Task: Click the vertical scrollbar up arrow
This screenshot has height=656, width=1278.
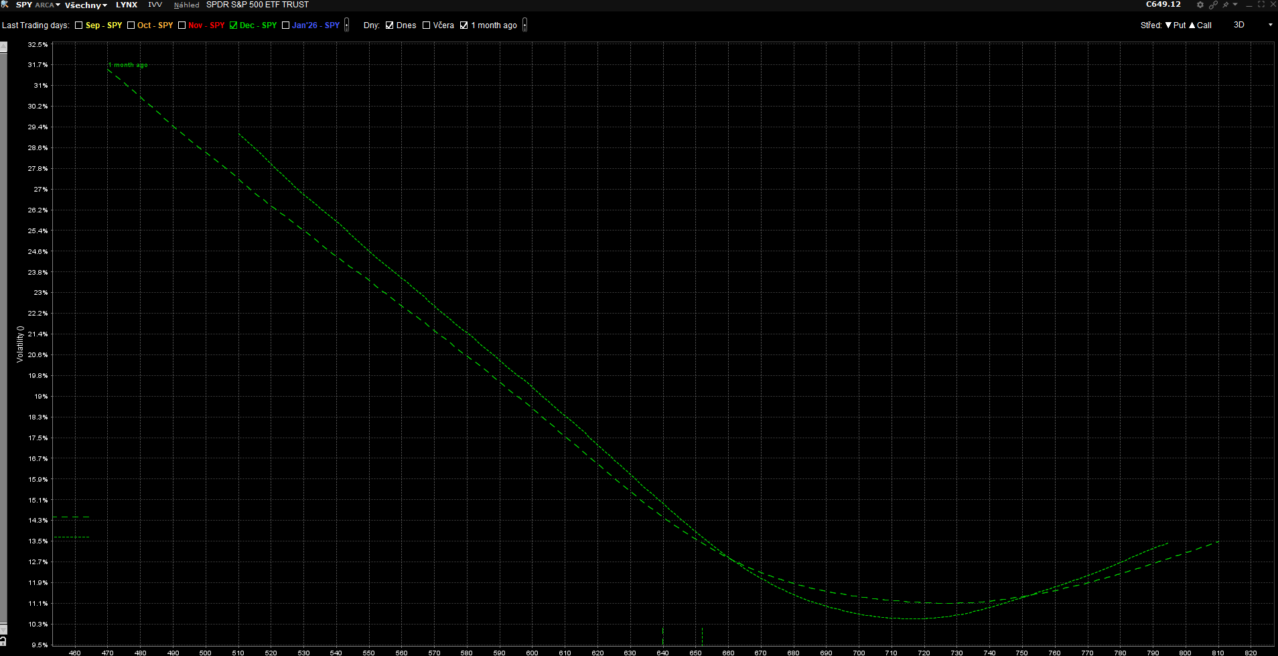Action: click(3, 47)
